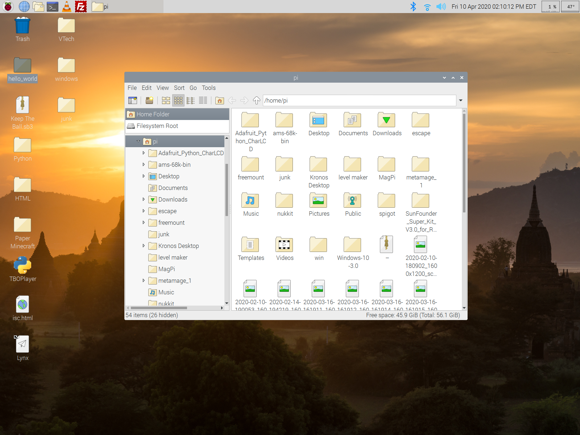Click the file pane vertical scrollbar
The width and height of the screenshot is (580, 435).
[464, 163]
